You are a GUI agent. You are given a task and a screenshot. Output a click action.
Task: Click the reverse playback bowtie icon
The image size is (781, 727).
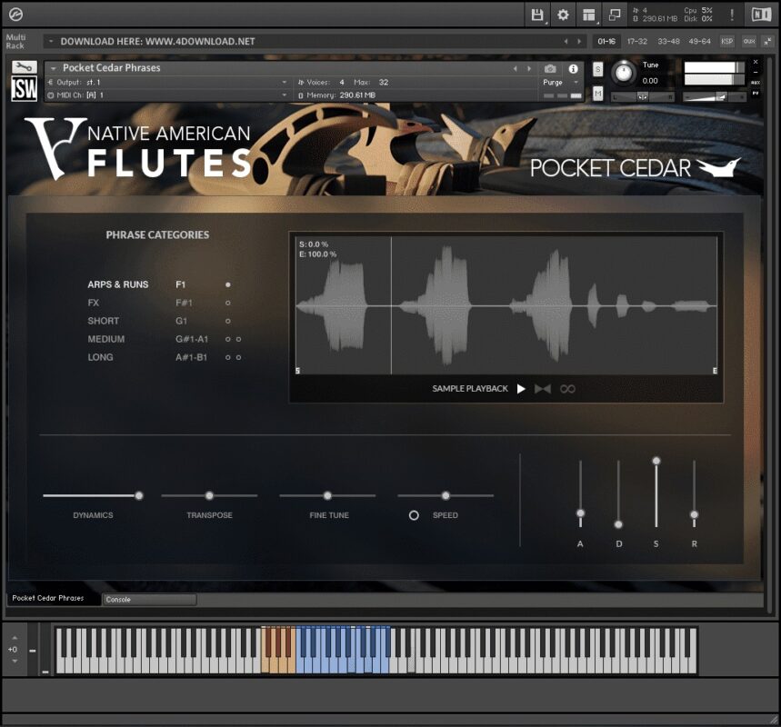[x=543, y=389]
